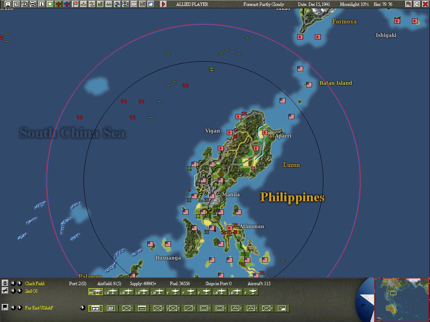The height and width of the screenshot is (322, 430).
Task: Click the Japanese flag at Vigan
Action: [x=230, y=132]
